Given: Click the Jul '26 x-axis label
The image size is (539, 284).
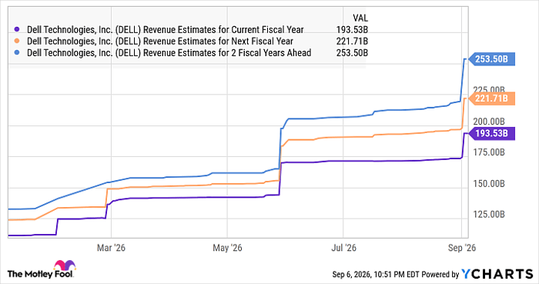Looking at the screenshot, I should [x=343, y=248].
